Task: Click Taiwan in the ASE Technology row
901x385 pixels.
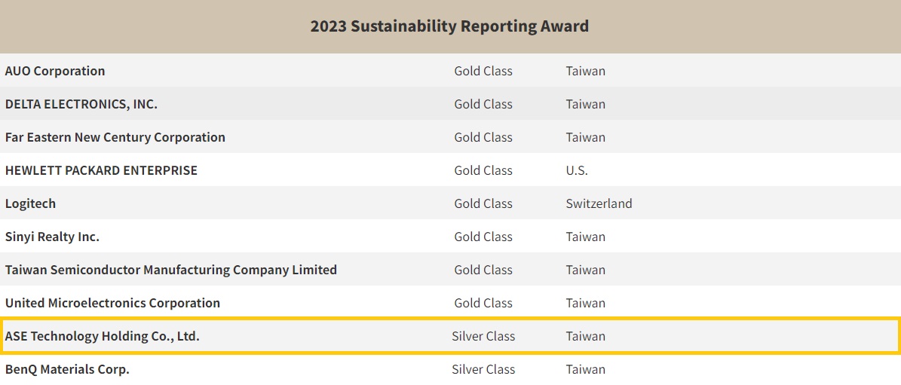Action: 586,336
